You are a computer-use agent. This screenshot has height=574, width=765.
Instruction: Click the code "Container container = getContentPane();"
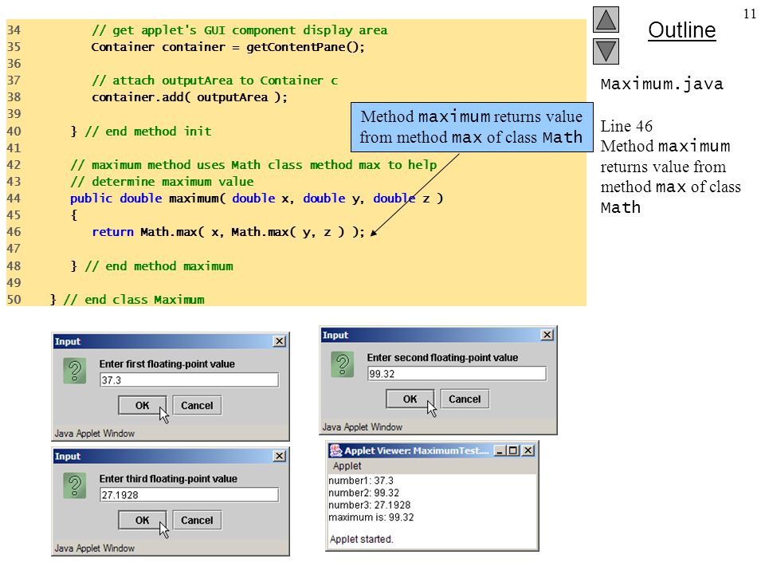point(228,47)
